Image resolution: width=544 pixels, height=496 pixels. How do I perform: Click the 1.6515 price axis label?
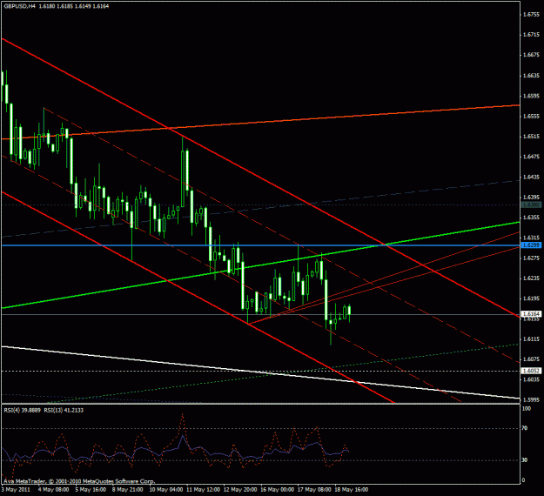pyautogui.click(x=531, y=137)
